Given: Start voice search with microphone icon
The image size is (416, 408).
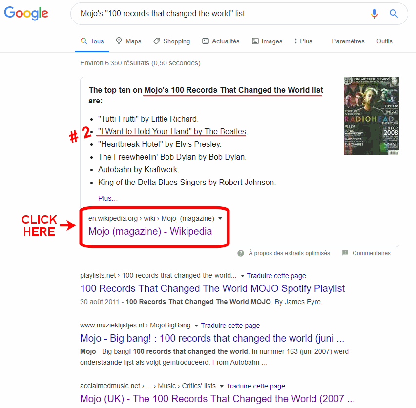Looking at the screenshot, I should point(374,13).
